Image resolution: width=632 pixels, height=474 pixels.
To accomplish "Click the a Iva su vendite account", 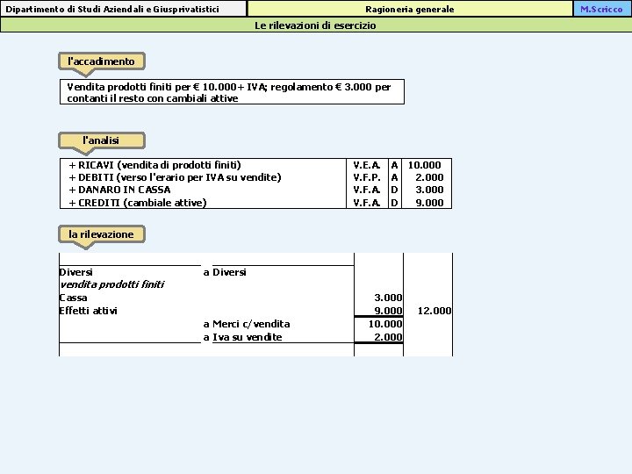I will [x=242, y=337].
